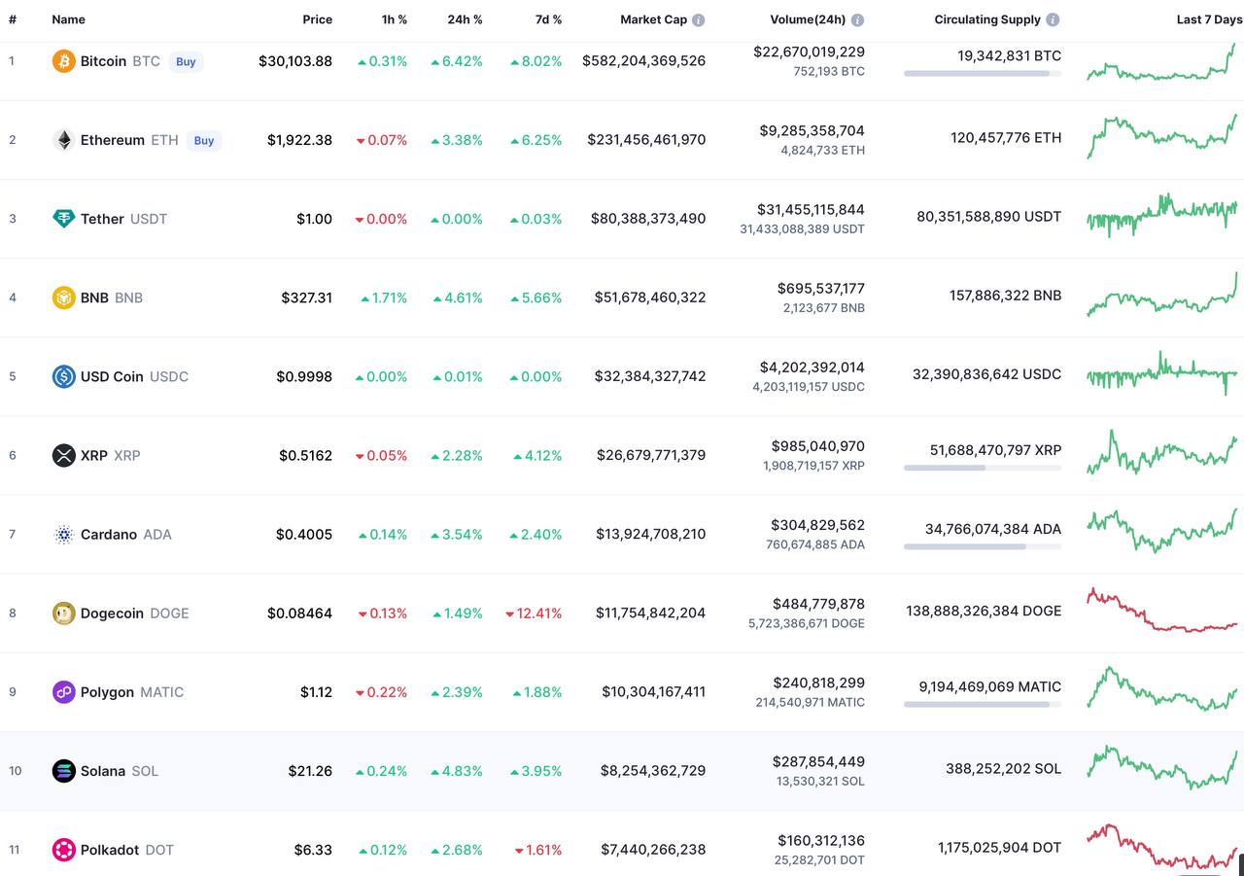
Task: Open the Cardano ADA coin page link
Action: point(125,535)
